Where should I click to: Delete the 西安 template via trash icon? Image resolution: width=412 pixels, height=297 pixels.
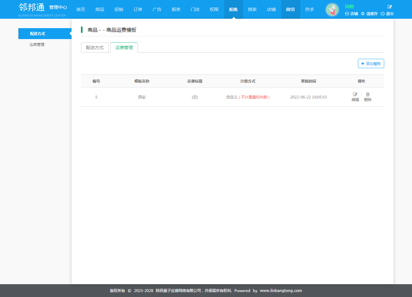pyautogui.click(x=368, y=94)
